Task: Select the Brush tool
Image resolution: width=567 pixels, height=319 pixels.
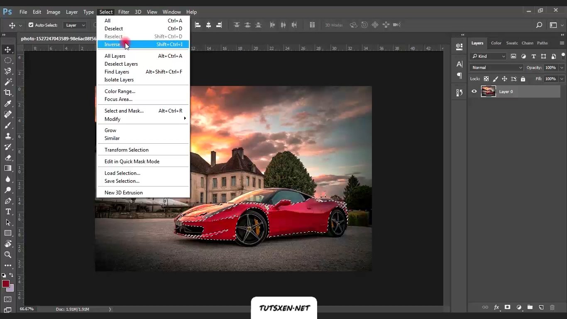Action: point(8,125)
